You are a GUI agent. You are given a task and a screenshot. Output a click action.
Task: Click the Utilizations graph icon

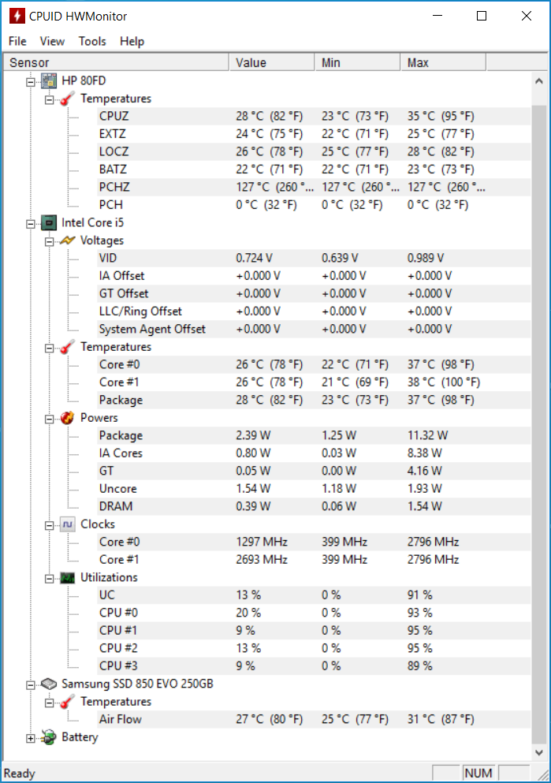point(67,578)
